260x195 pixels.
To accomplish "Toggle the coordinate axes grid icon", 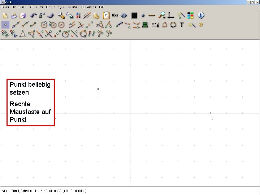I will pos(170,16).
